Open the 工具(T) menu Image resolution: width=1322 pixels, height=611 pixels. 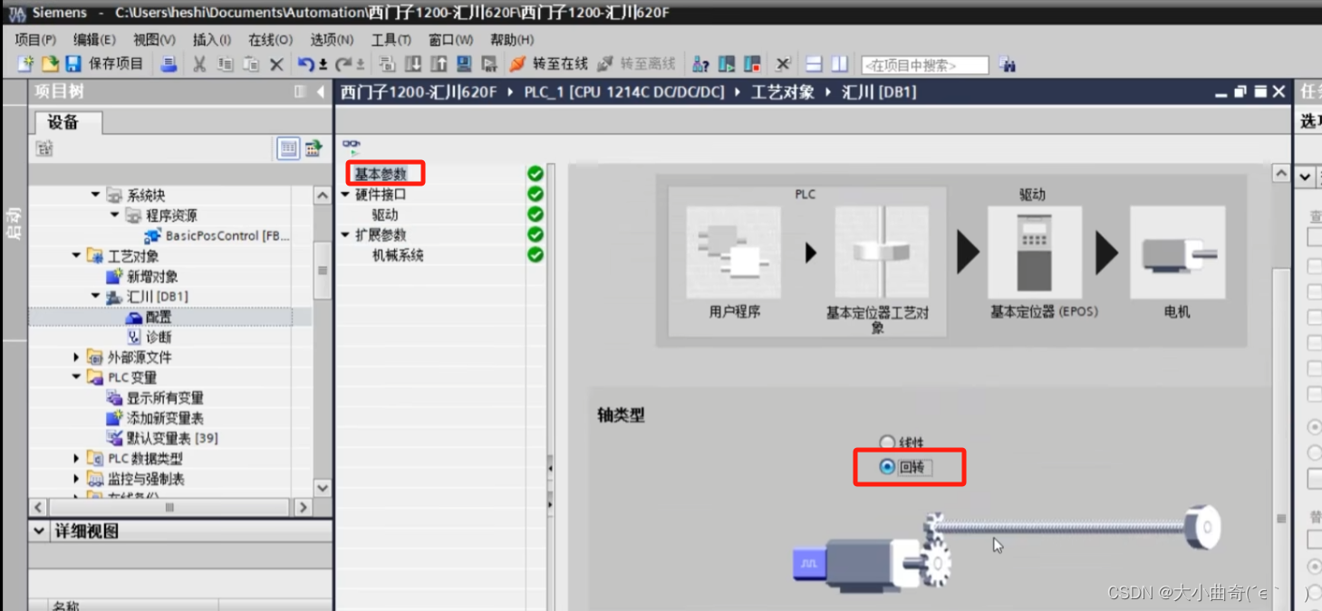tap(391, 40)
